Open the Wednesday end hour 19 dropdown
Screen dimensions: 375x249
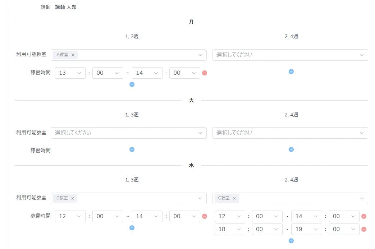coord(306,229)
